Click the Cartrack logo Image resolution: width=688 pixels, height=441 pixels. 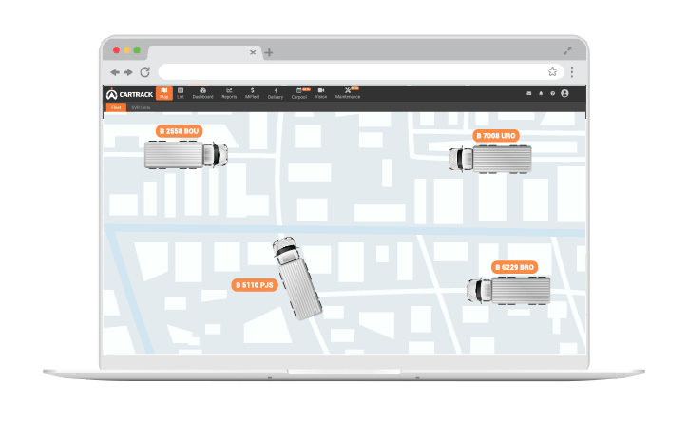tap(129, 93)
